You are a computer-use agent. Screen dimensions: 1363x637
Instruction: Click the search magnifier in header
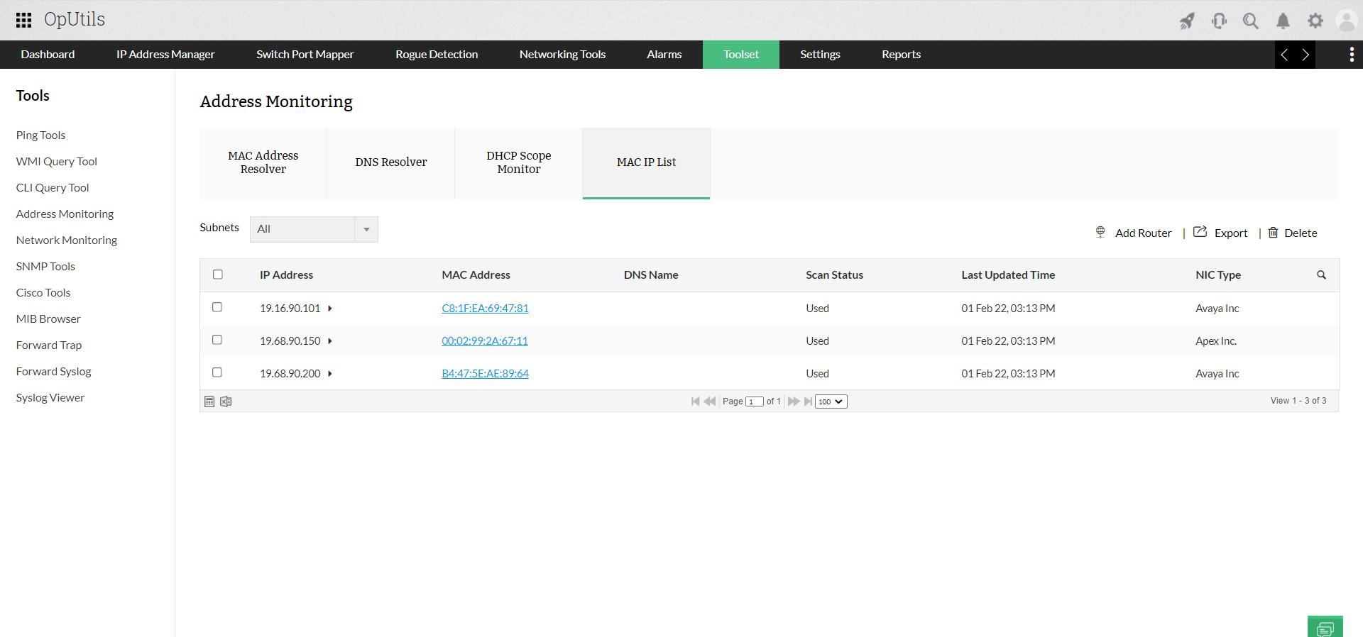pos(1251,21)
